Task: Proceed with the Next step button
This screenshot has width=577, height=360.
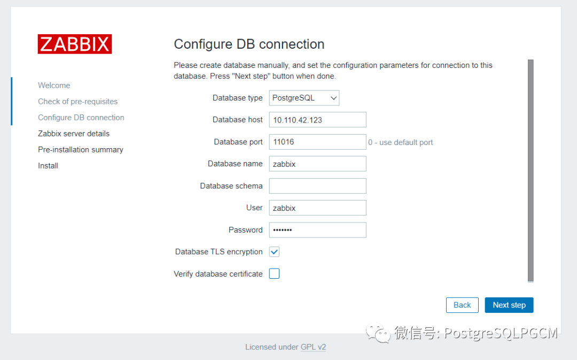Action: coord(509,305)
